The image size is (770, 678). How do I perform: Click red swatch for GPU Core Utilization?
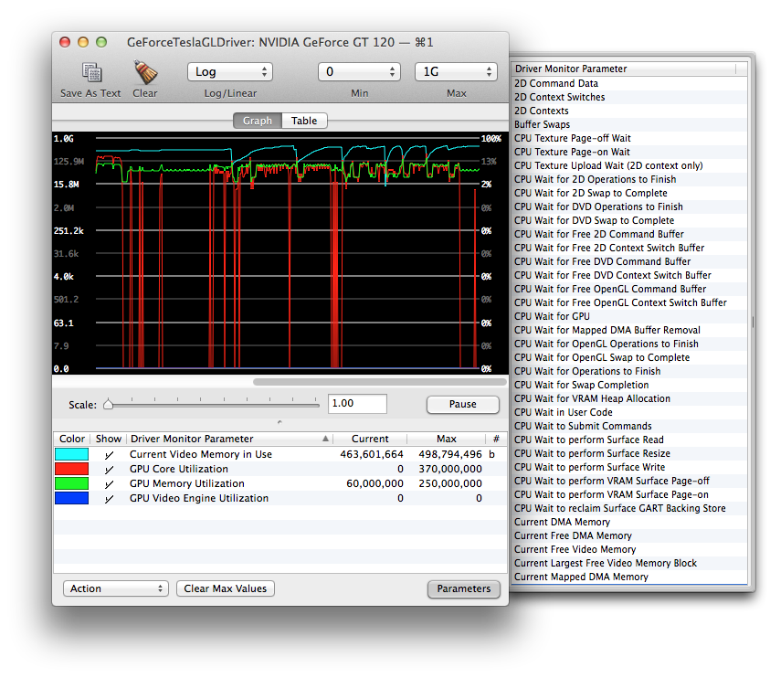(71, 469)
